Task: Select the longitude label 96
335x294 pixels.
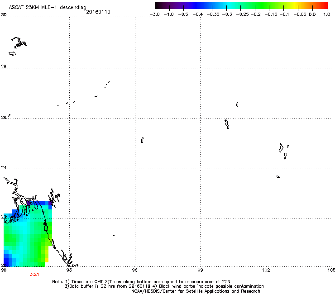Action: coord(135,270)
